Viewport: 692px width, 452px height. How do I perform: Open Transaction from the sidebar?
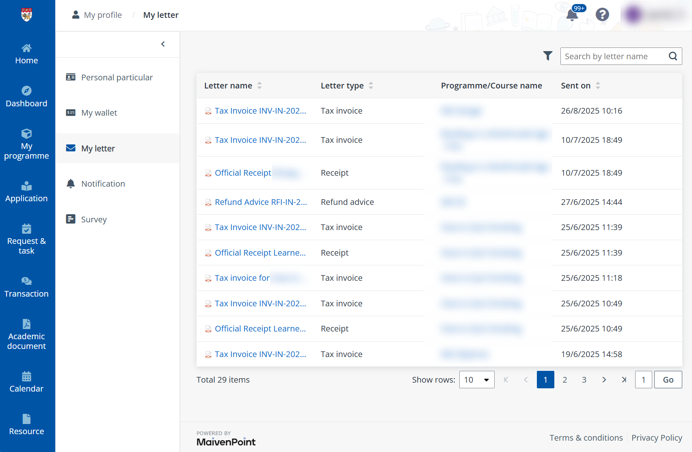tap(26, 287)
